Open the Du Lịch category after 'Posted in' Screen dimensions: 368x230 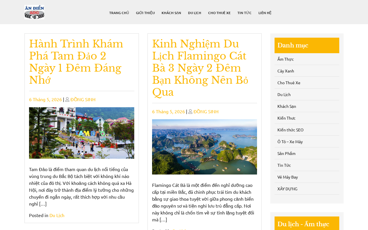pyautogui.click(x=57, y=215)
